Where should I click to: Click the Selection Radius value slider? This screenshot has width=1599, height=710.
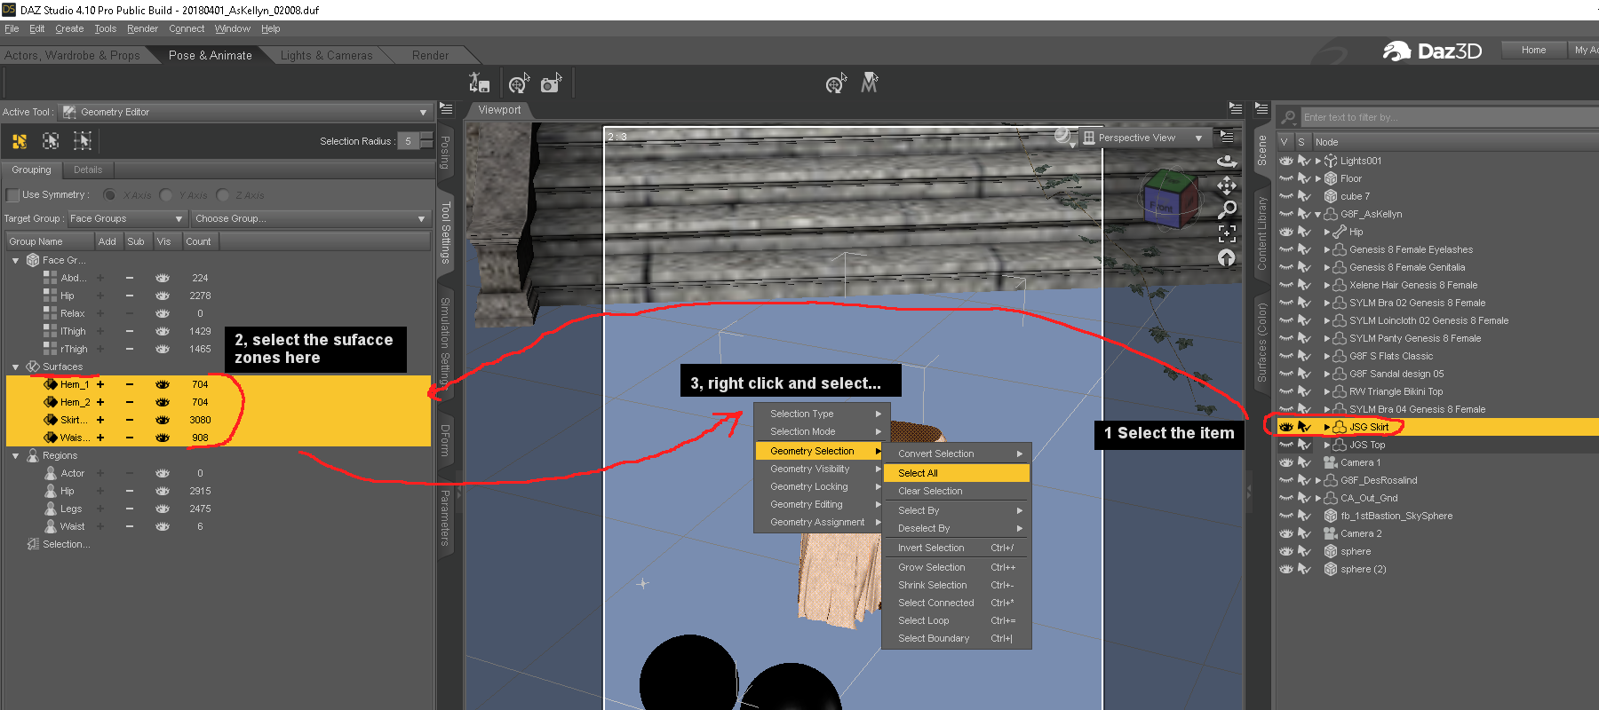[409, 141]
